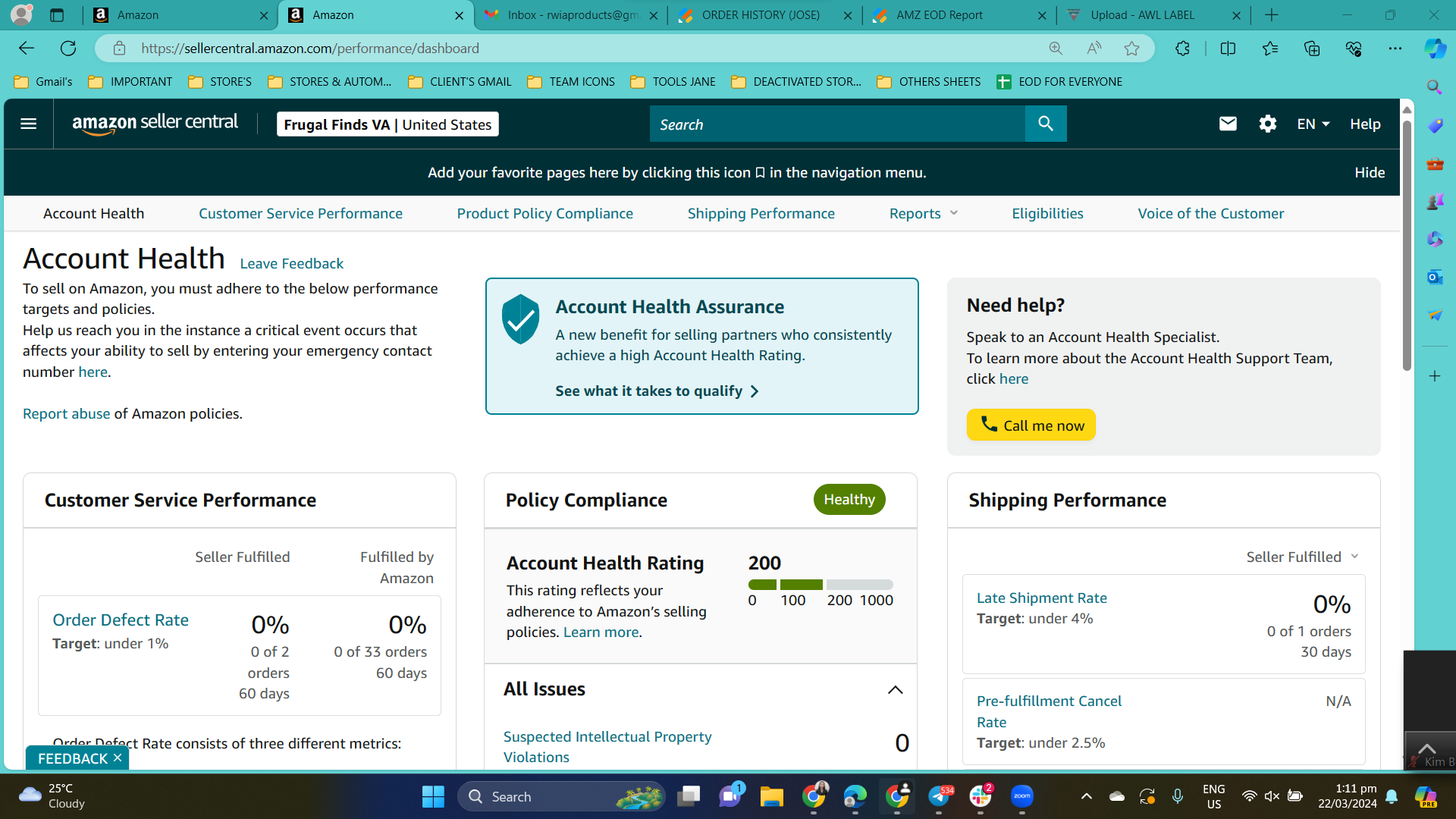Expand the Reports menu
The height and width of the screenshot is (819, 1456).
924,213
